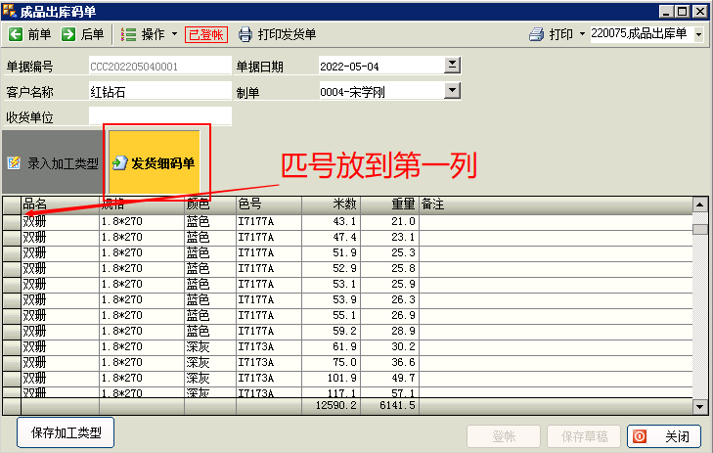The image size is (713, 453).
Task: Click the app icon in title bar
Action: click(x=9, y=11)
